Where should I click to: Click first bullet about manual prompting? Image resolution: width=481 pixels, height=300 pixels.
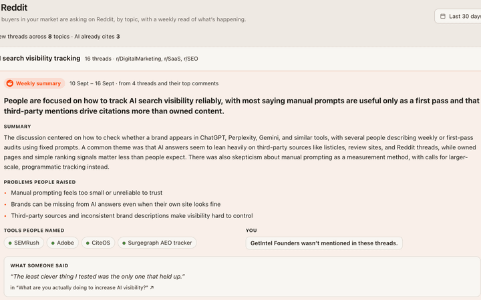click(87, 193)
